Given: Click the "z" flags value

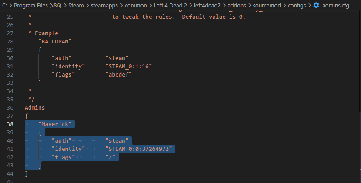Looking at the screenshot, I should point(112,157).
